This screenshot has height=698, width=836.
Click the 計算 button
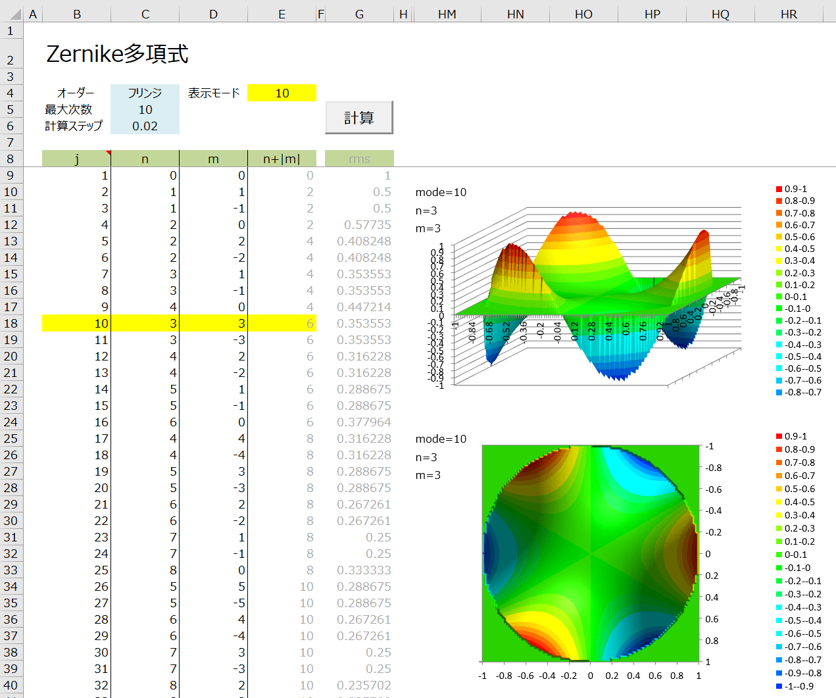359,118
